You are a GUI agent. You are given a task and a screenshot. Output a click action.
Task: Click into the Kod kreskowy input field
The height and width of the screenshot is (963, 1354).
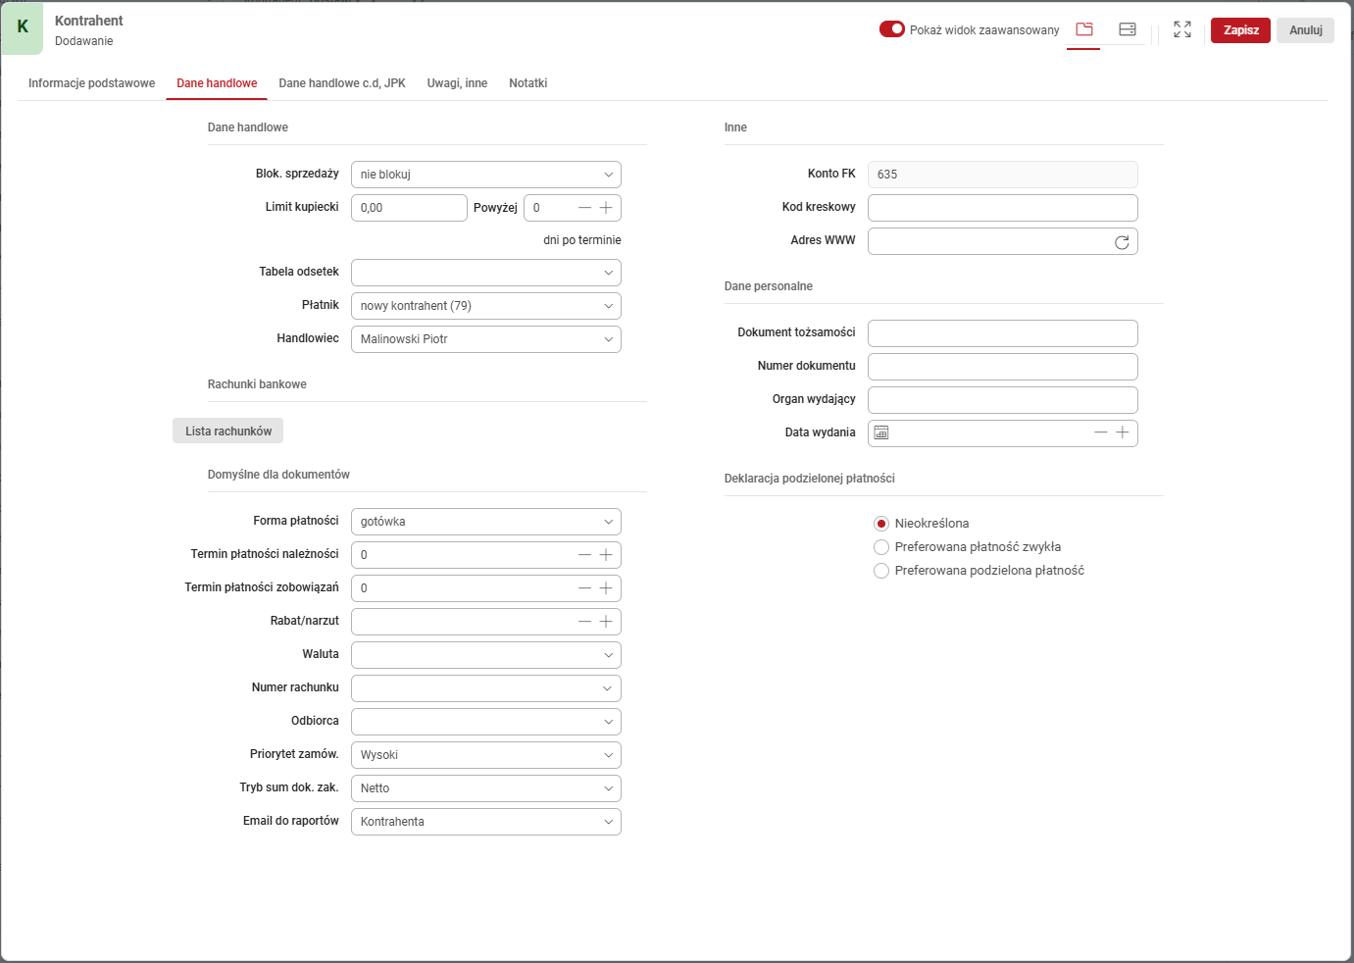pyautogui.click(x=1002, y=208)
